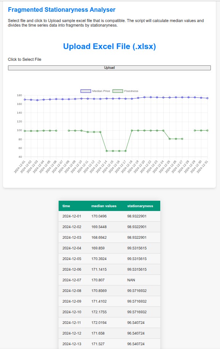Click the 2024-12-13 row date cell

click(x=72, y=344)
